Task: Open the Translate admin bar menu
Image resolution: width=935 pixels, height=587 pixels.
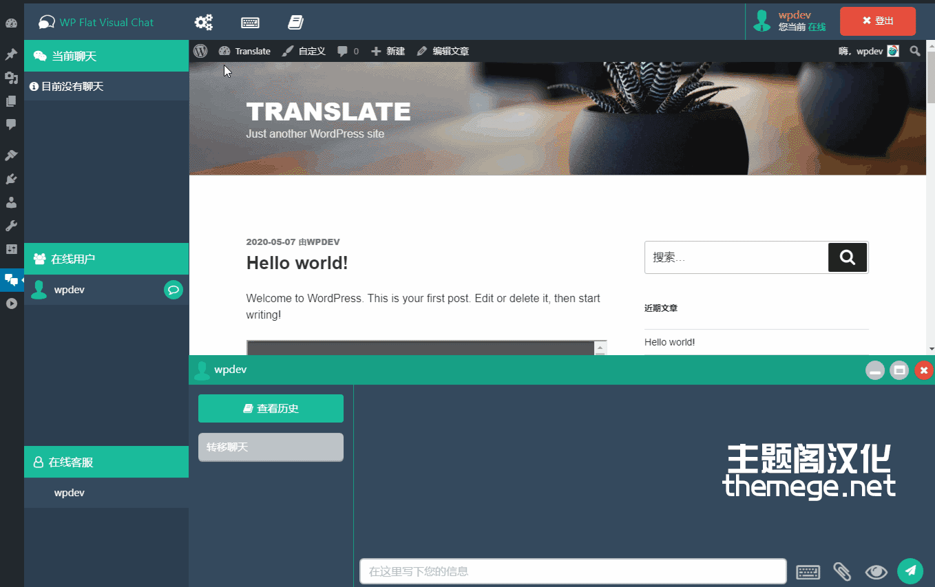Action: point(244,51)
